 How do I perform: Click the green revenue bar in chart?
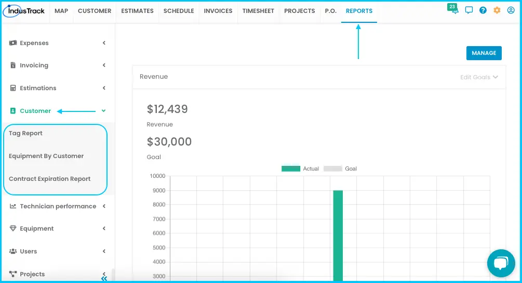(338, 235)
